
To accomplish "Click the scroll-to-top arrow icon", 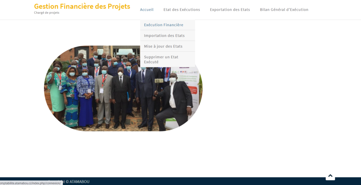I will (330, 176).
